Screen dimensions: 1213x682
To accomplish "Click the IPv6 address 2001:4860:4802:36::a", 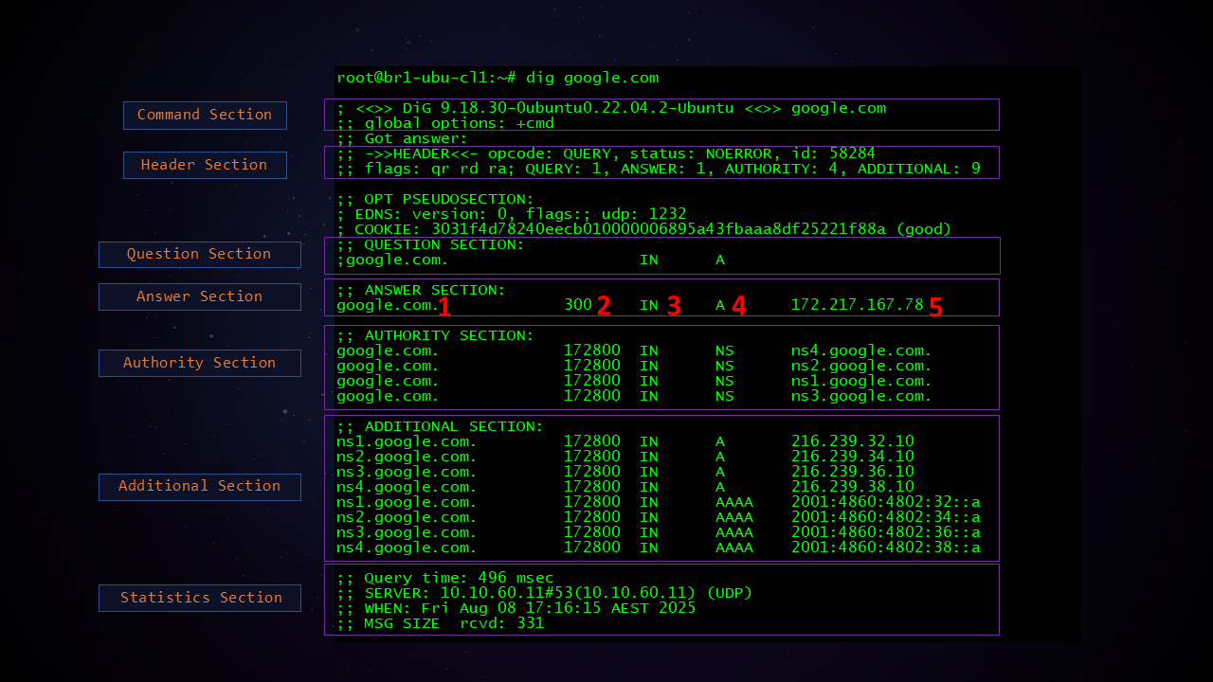I will point(886,532).
